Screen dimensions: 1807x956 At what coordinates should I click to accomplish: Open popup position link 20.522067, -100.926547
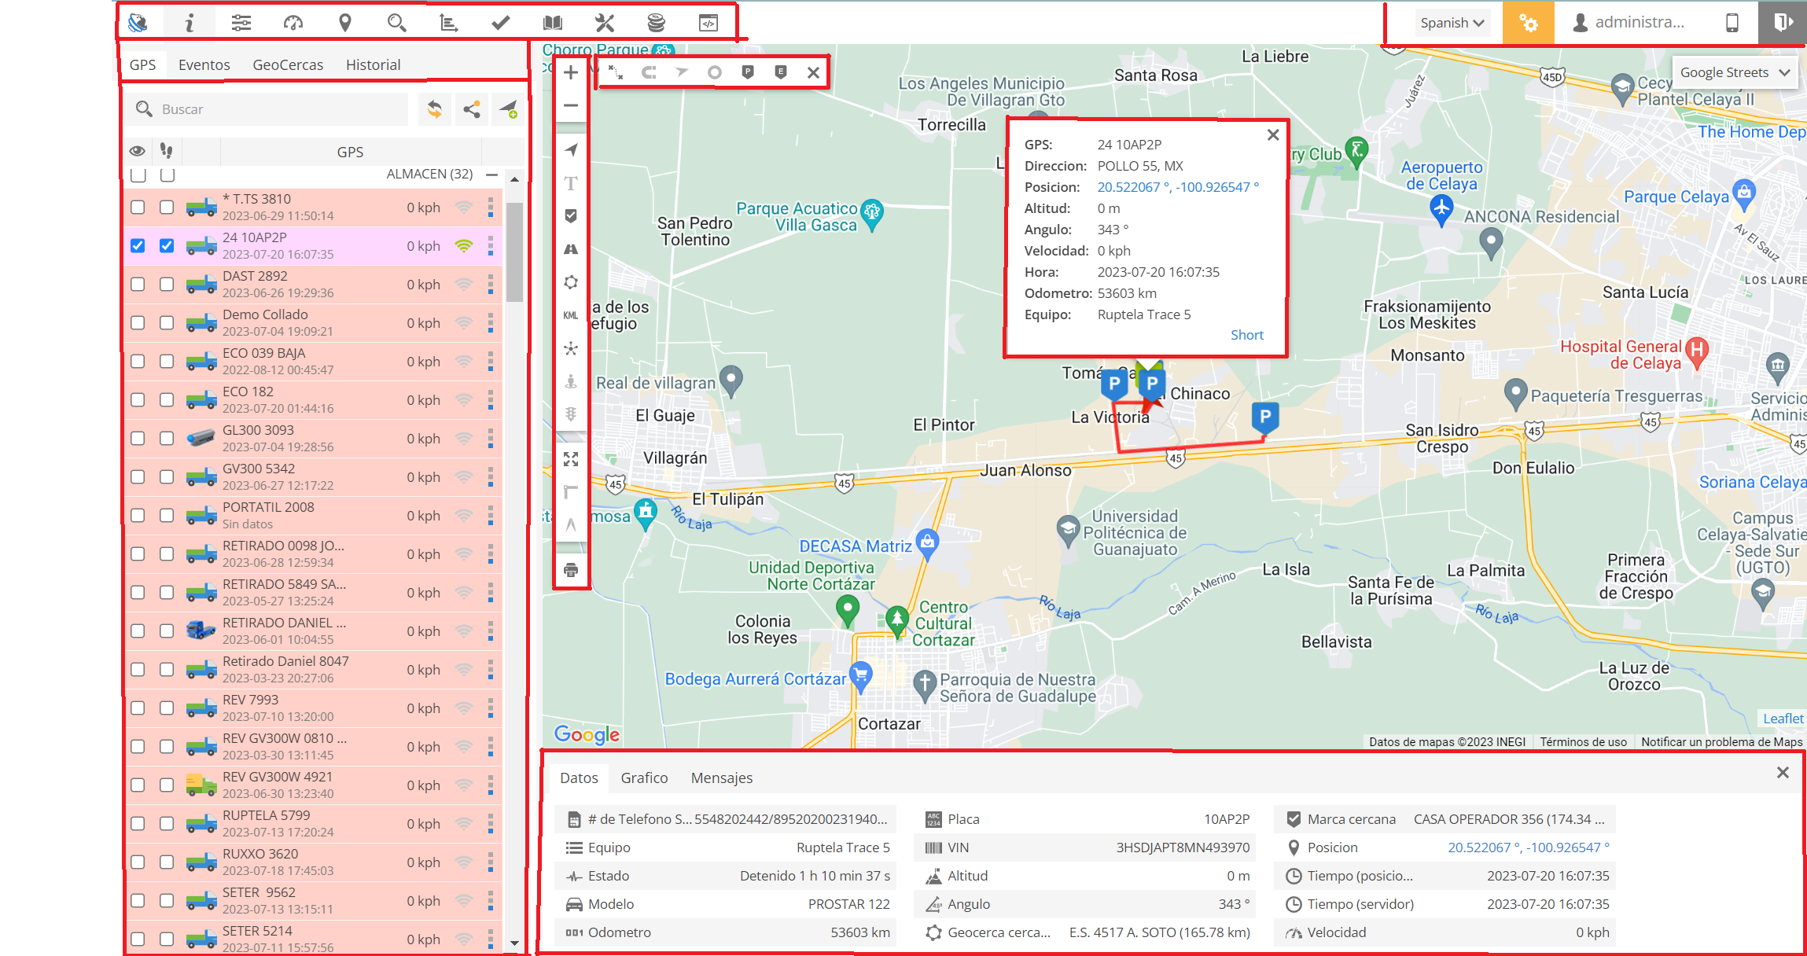pos(1178,187)
